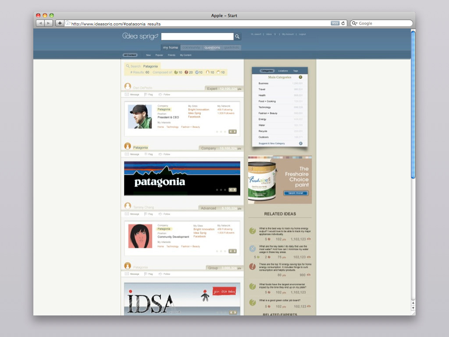The image size is (449, 337).
Task: Click the question icon beside home energy idea
Action: pos(252,231)
